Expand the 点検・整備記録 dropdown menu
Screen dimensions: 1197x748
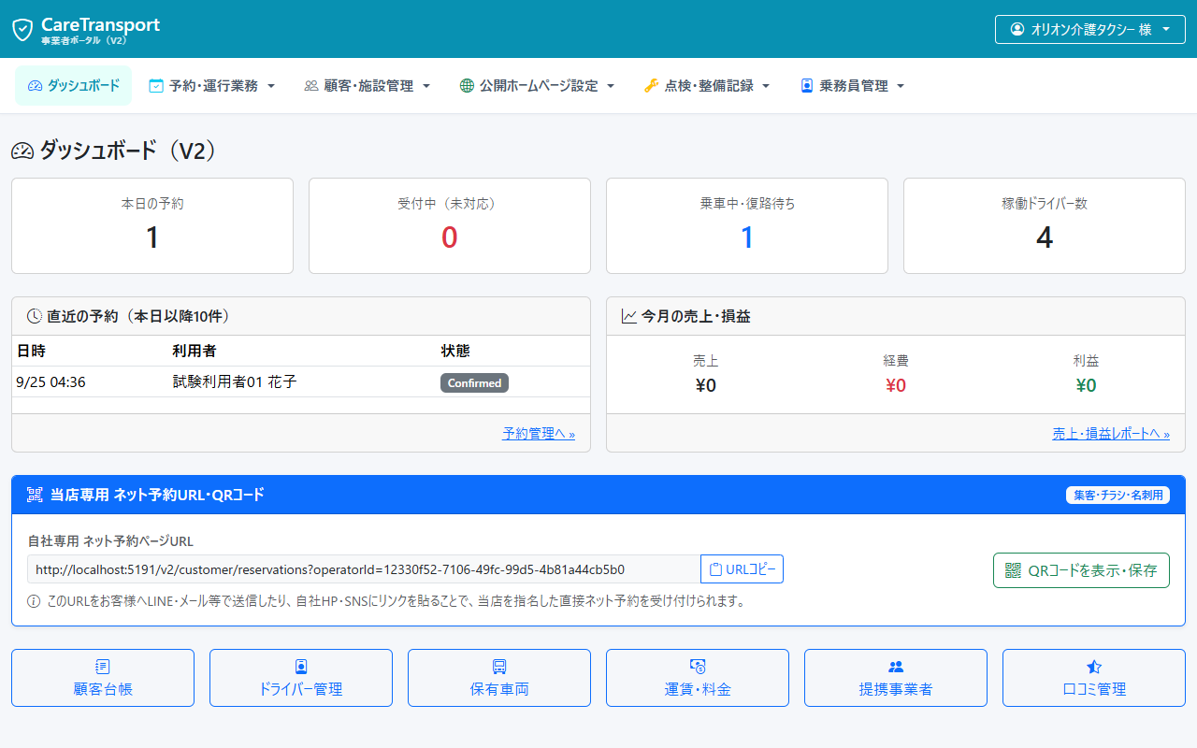coord(708,86)
